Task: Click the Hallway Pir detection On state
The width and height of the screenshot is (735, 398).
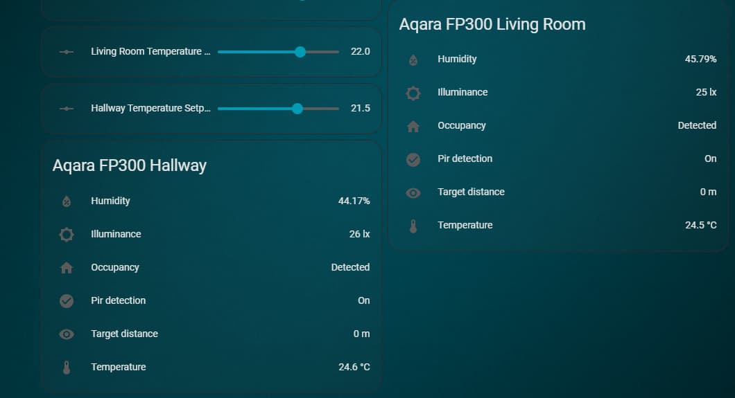Action: point(364,300)
